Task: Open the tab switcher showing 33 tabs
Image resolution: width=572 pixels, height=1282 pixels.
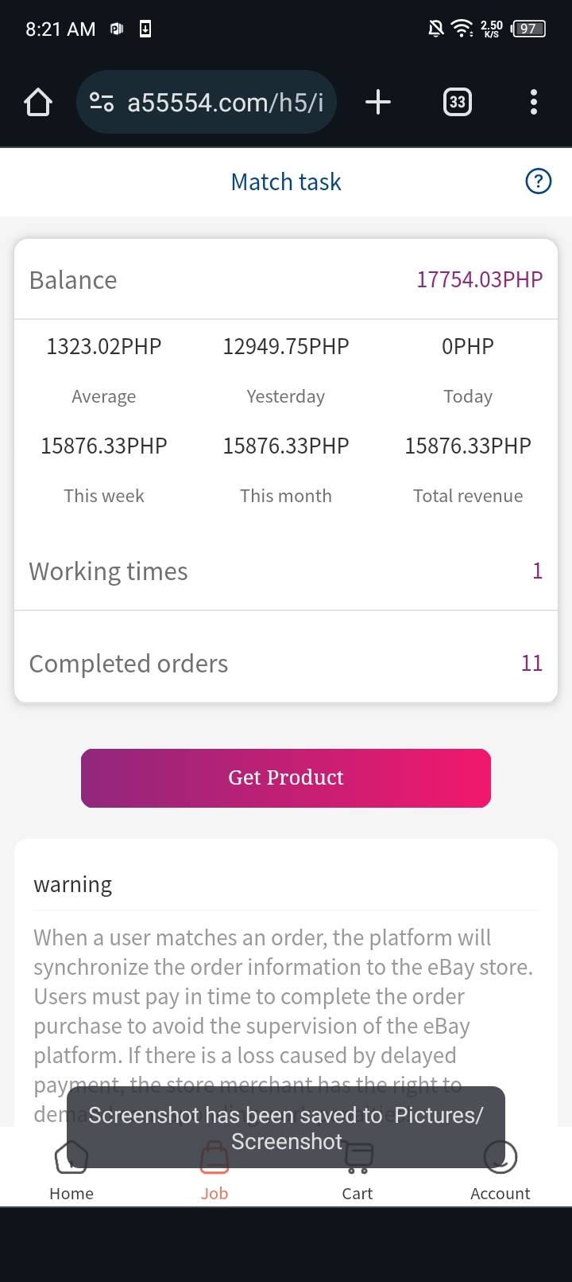Action: point(457,103)
